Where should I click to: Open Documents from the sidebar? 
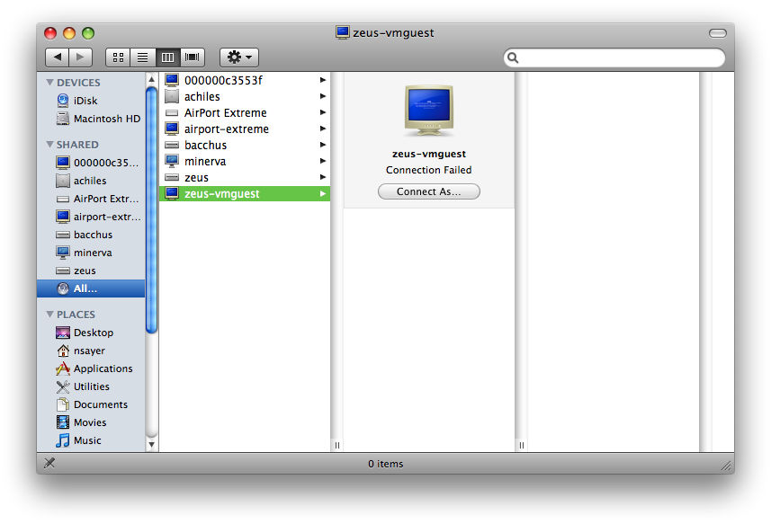coord(91,404)
